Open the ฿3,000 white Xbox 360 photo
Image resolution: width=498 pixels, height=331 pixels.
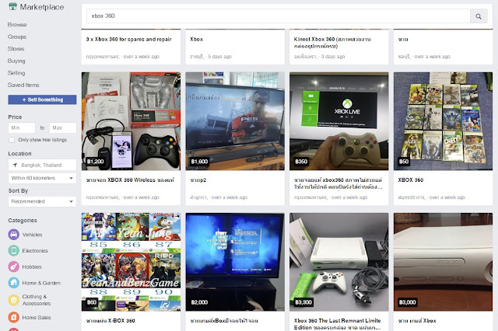point(443,262)
